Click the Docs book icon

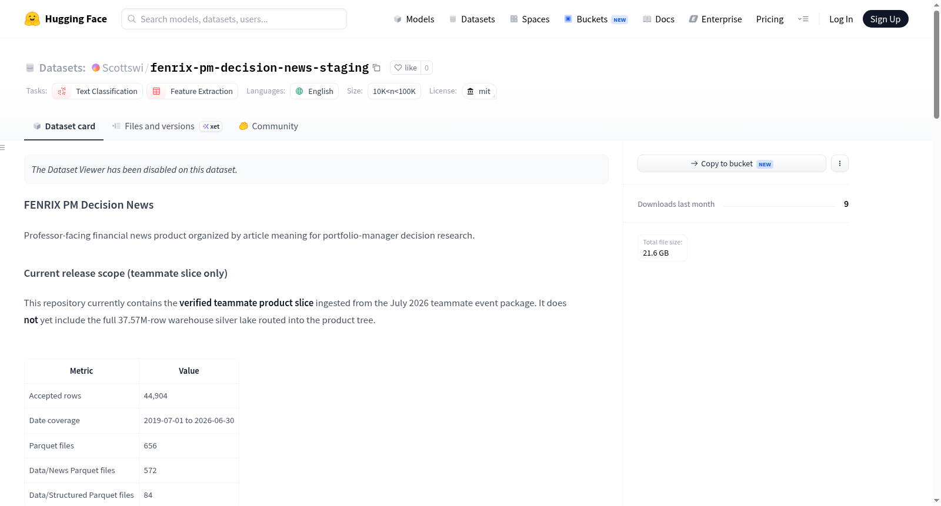pyautogui.click(x=647, y=19)
